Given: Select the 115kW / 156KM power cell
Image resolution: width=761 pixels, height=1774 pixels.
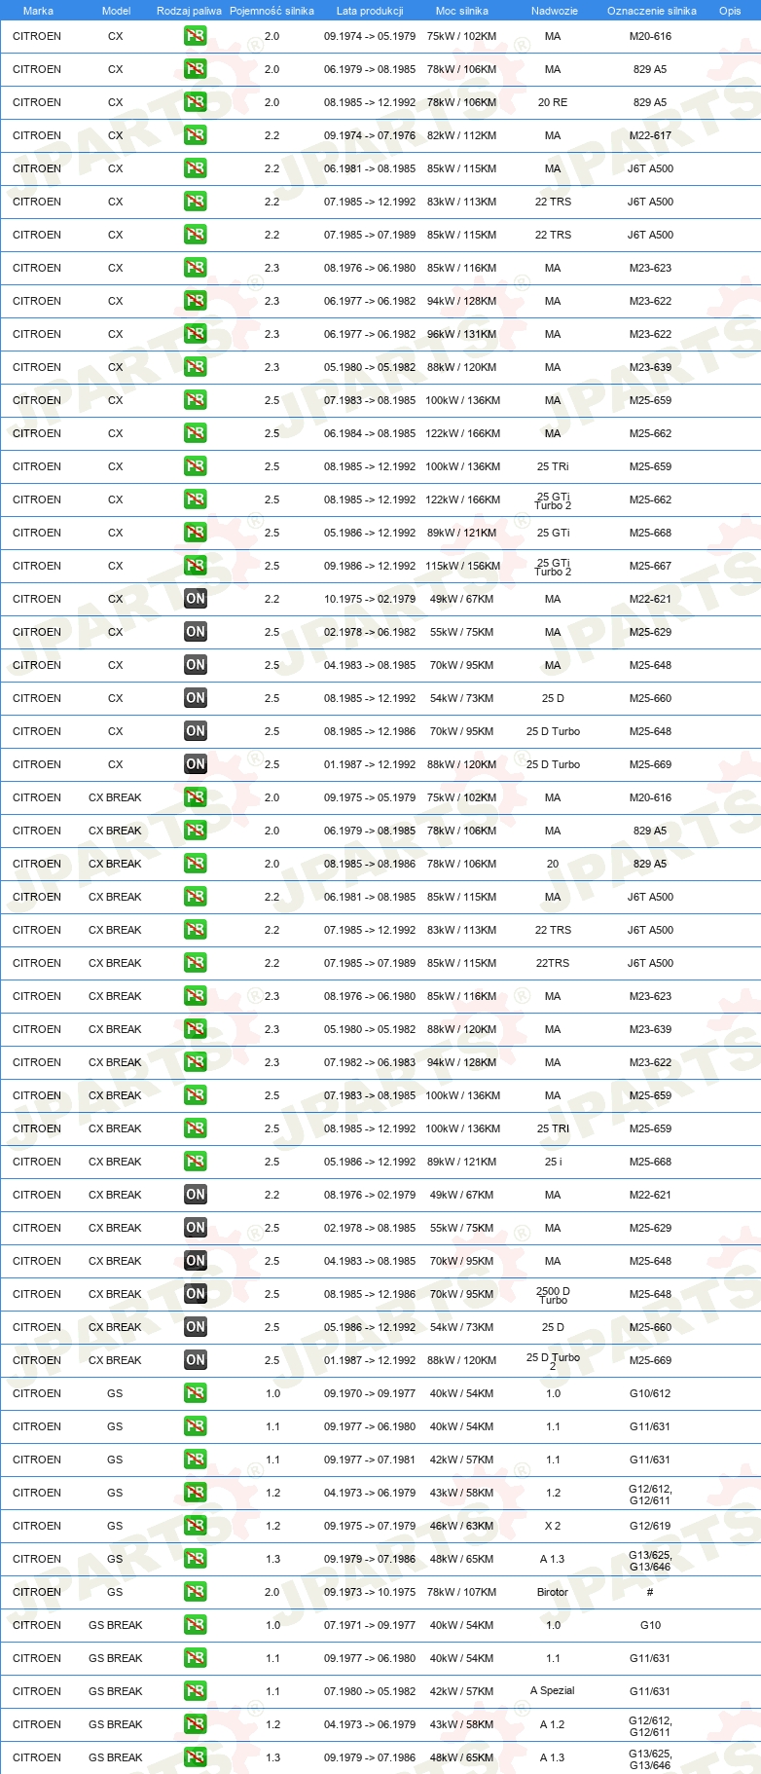Looking at the screenshot, I should coord(462,566).
